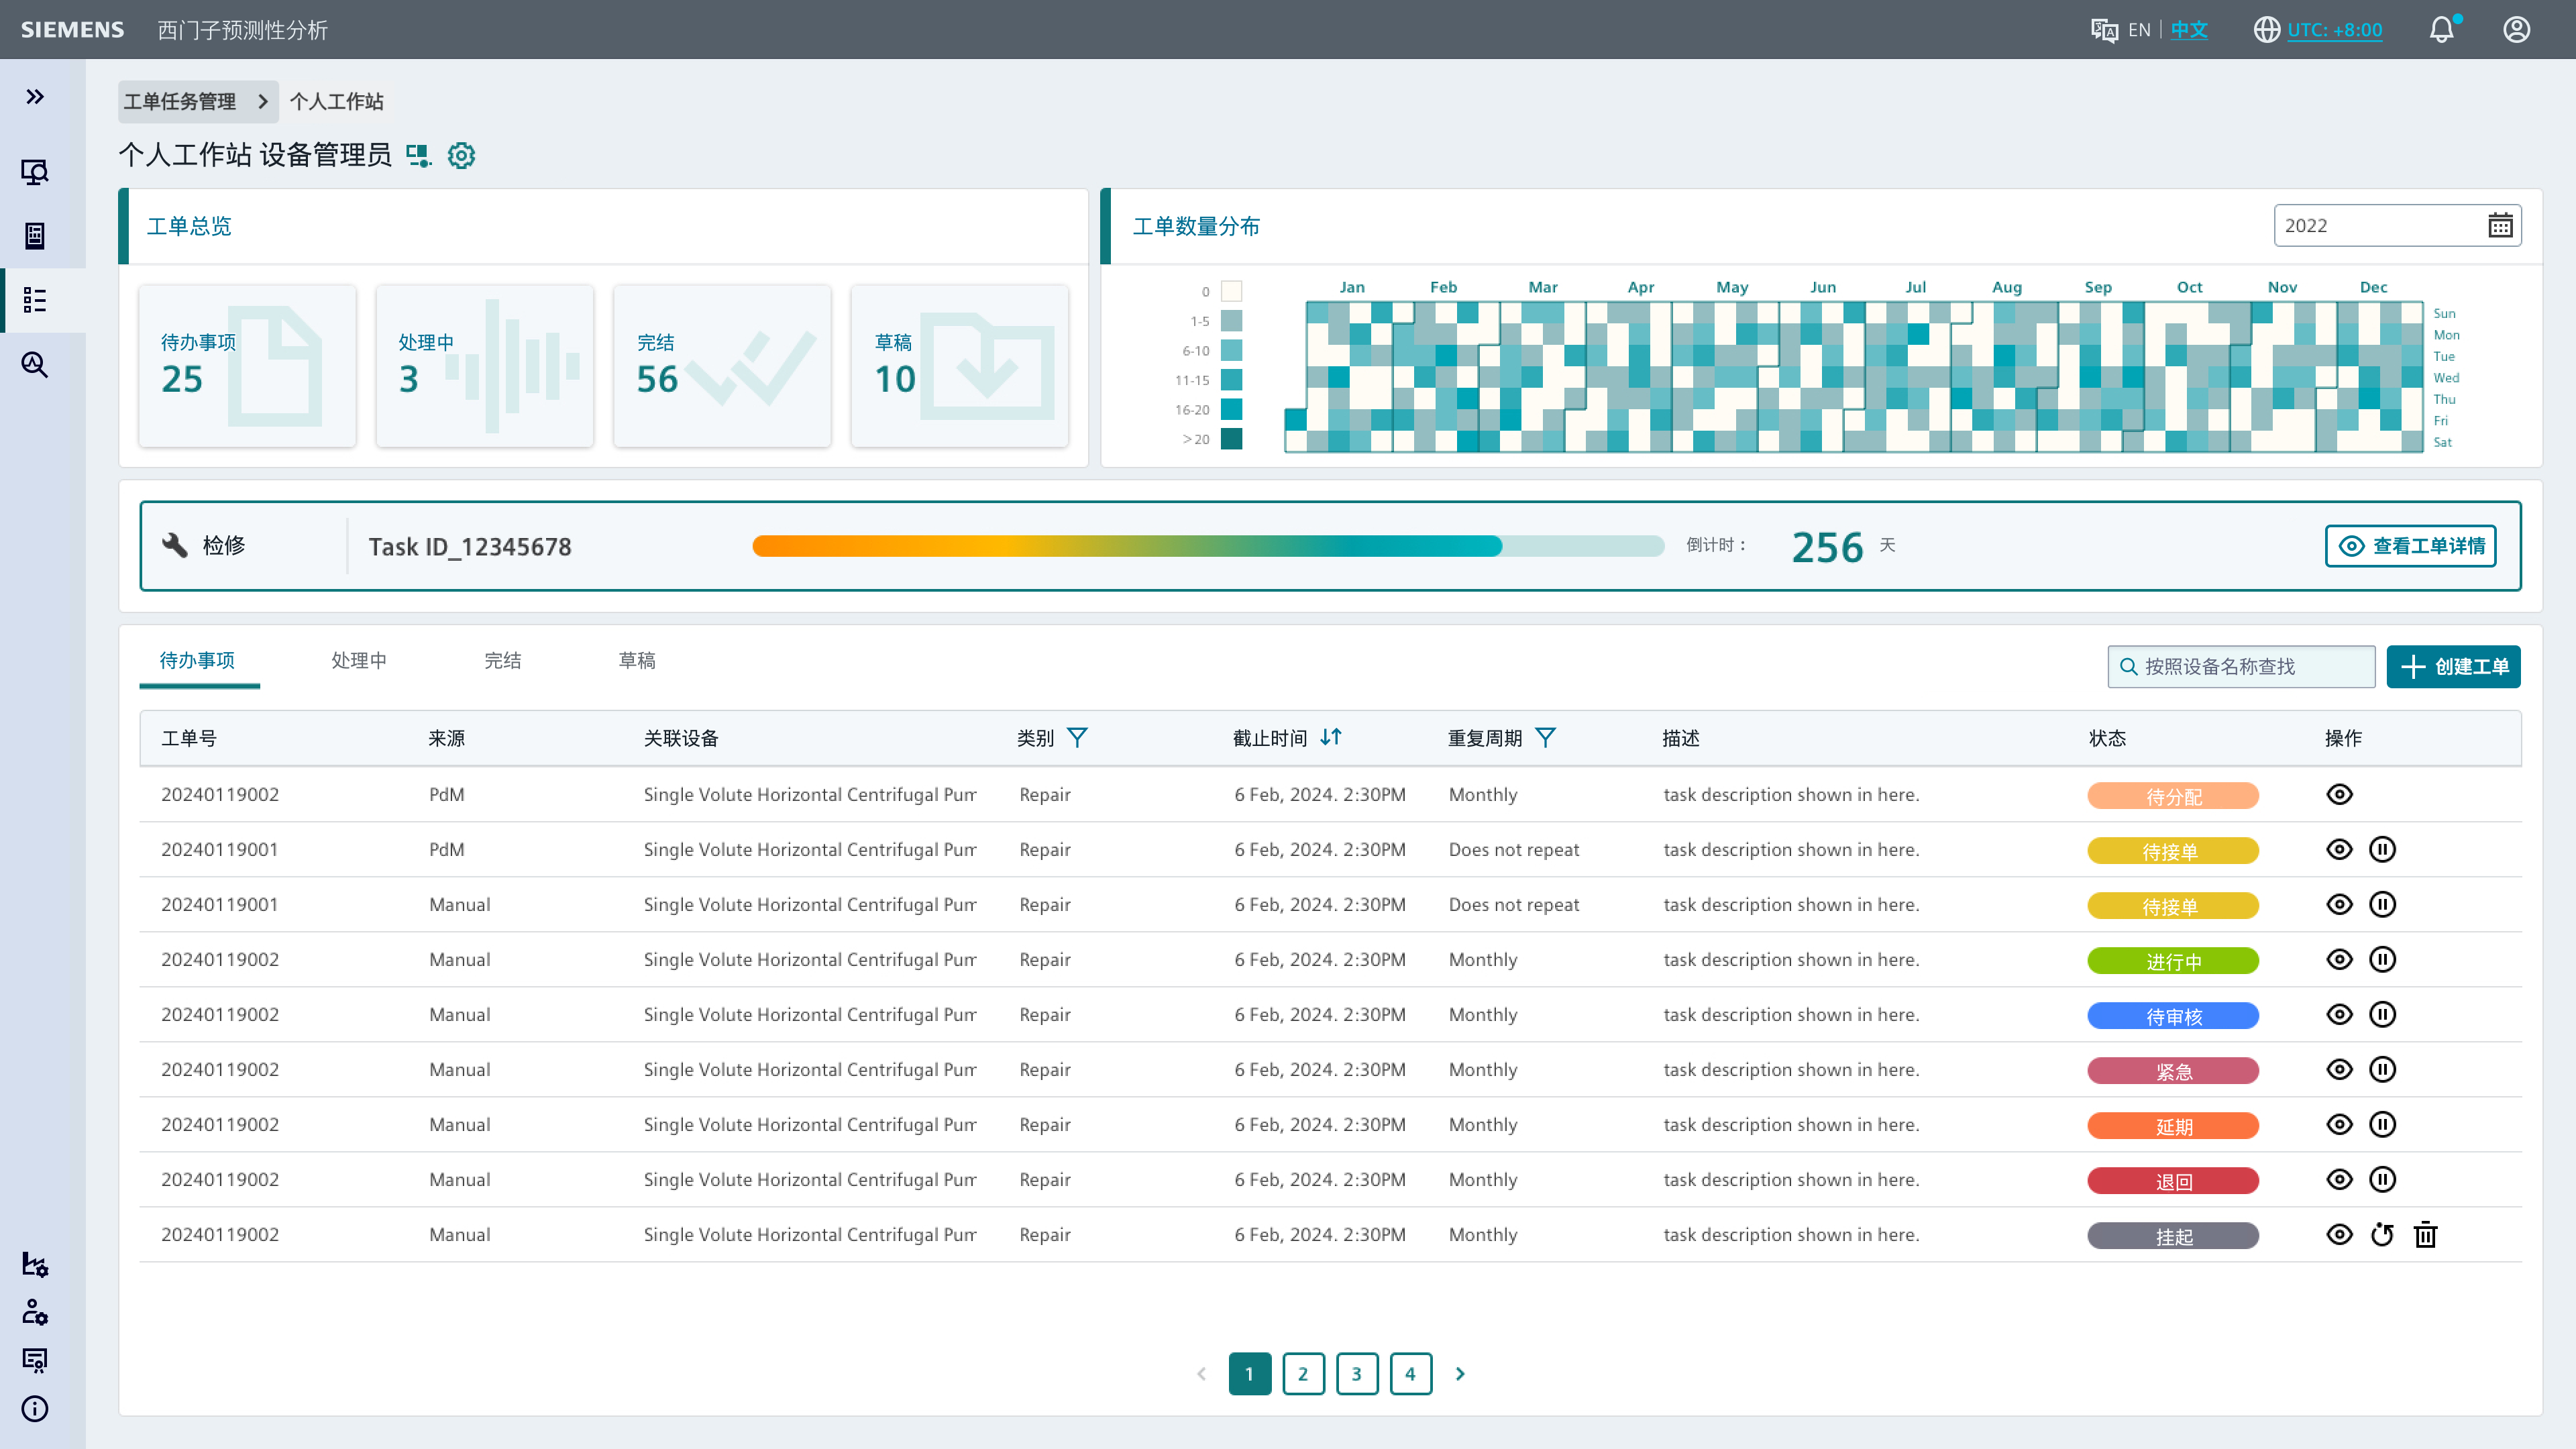2576x1449 pixels.
Task: Suspend the 待审核 work order
Action: tap(2382, 1014)
